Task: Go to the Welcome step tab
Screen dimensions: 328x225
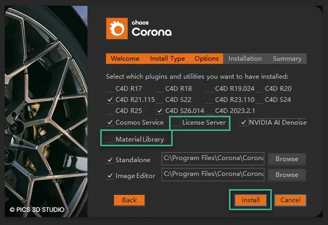Action: tap(125, 59)
